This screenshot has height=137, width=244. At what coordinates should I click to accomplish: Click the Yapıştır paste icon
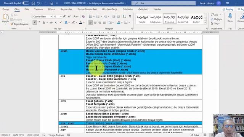point(6,17)
